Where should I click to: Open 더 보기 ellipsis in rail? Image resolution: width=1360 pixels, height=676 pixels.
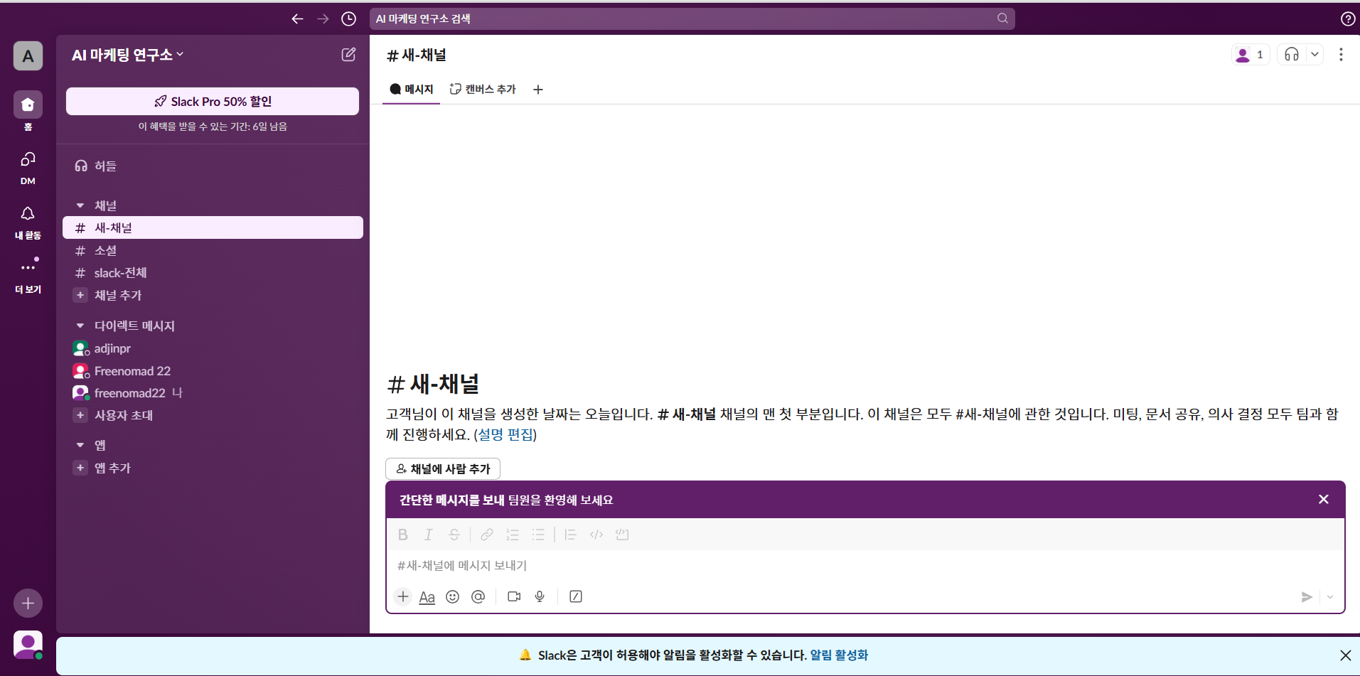point(28,276)
